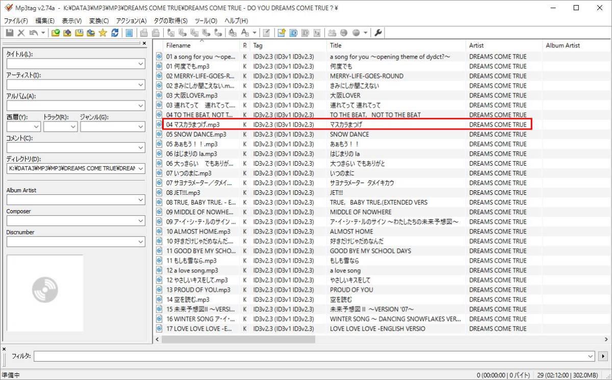Click the Add directory folder icon
Screen dimensions: 612x380
(67, 33)
